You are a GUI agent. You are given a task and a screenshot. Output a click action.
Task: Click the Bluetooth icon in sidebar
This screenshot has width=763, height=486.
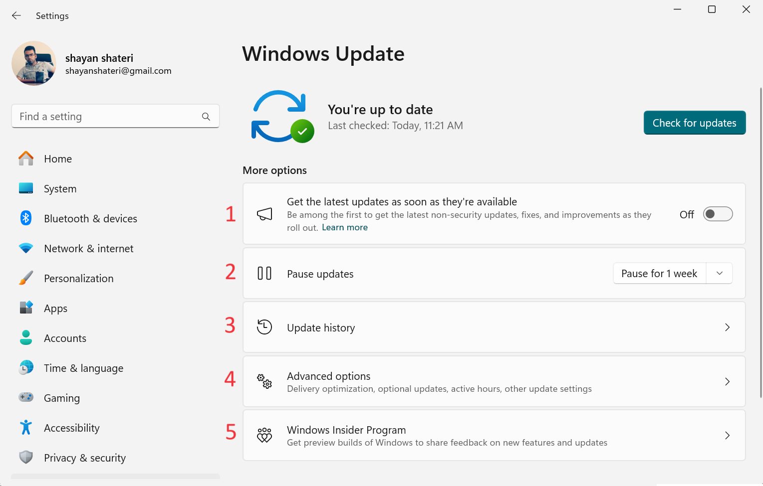coord(26,218)
